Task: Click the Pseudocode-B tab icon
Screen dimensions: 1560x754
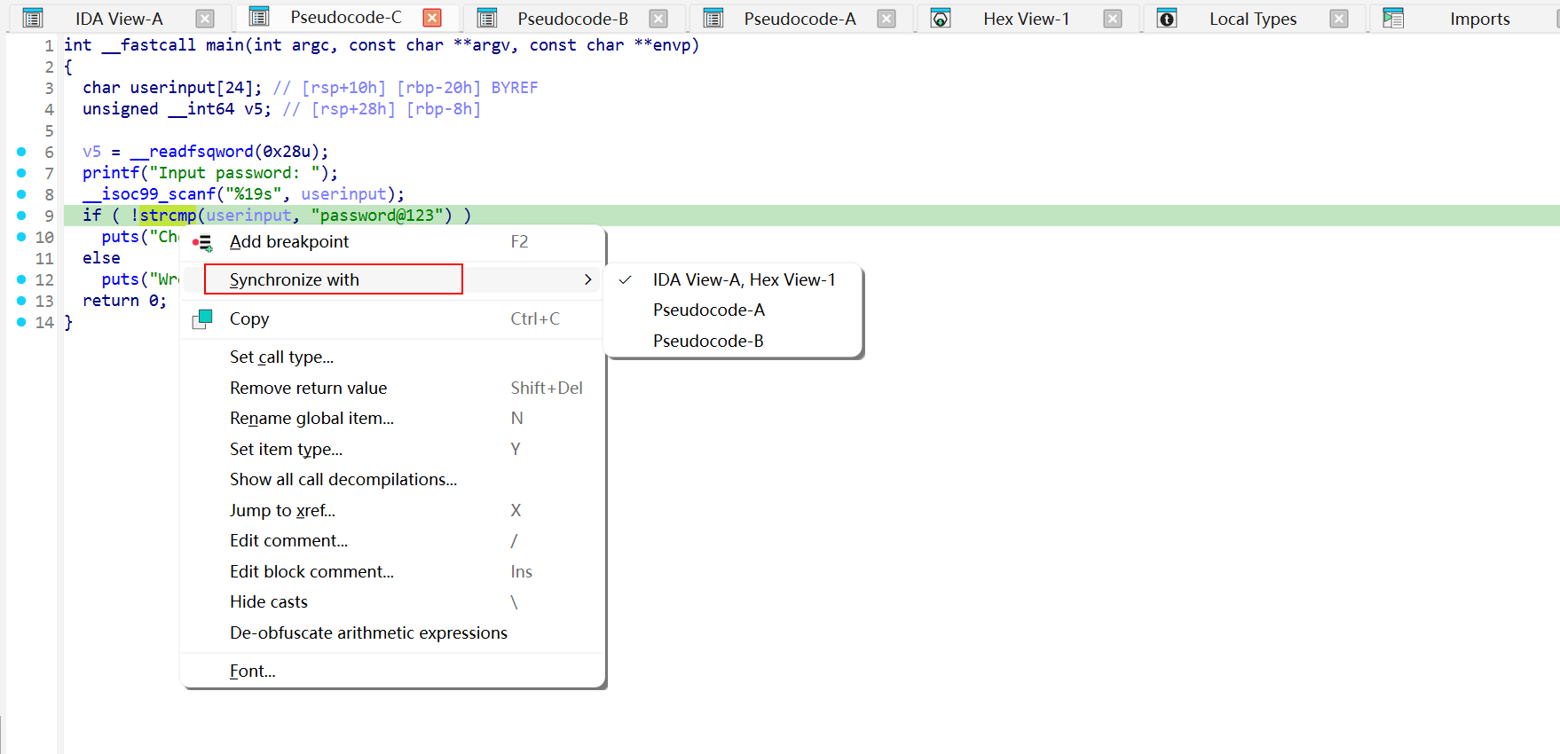Action: click(x=486, y=18)
